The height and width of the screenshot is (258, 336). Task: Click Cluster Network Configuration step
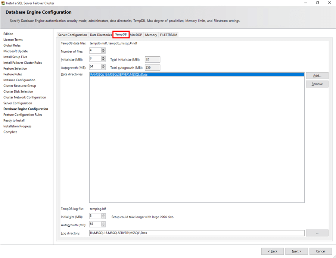[25, 97]
